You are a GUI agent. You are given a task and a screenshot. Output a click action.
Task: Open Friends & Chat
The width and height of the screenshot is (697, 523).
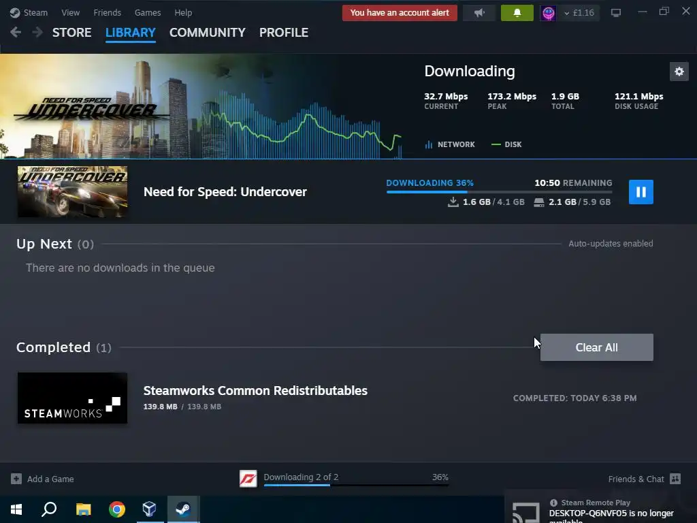pyautogui.click(x=636, y=479)
